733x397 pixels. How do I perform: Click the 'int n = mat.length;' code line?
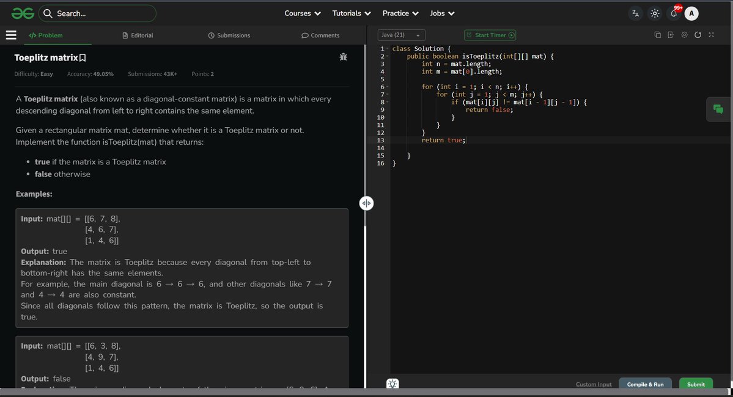pyautogui.click(x=456, y=64)
